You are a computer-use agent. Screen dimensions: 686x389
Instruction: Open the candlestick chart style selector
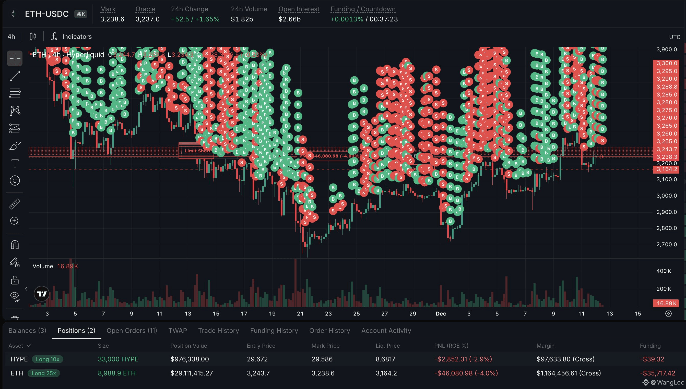point(33,36)
